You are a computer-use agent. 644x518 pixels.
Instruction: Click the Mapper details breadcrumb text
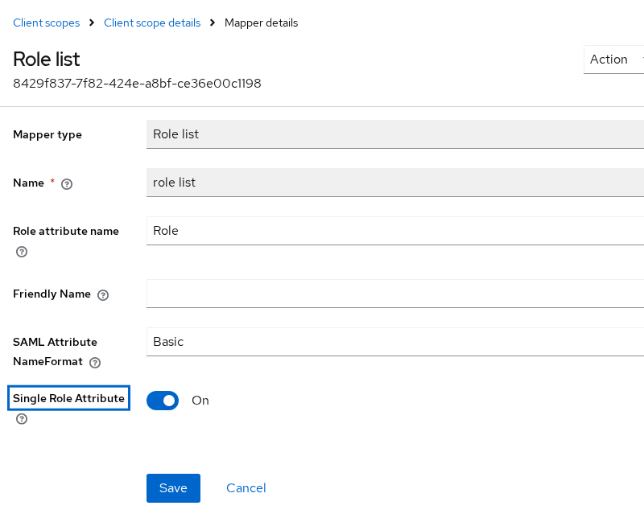(x=261, y=23)
